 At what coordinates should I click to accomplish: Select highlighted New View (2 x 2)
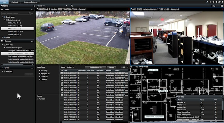(17, 29)
